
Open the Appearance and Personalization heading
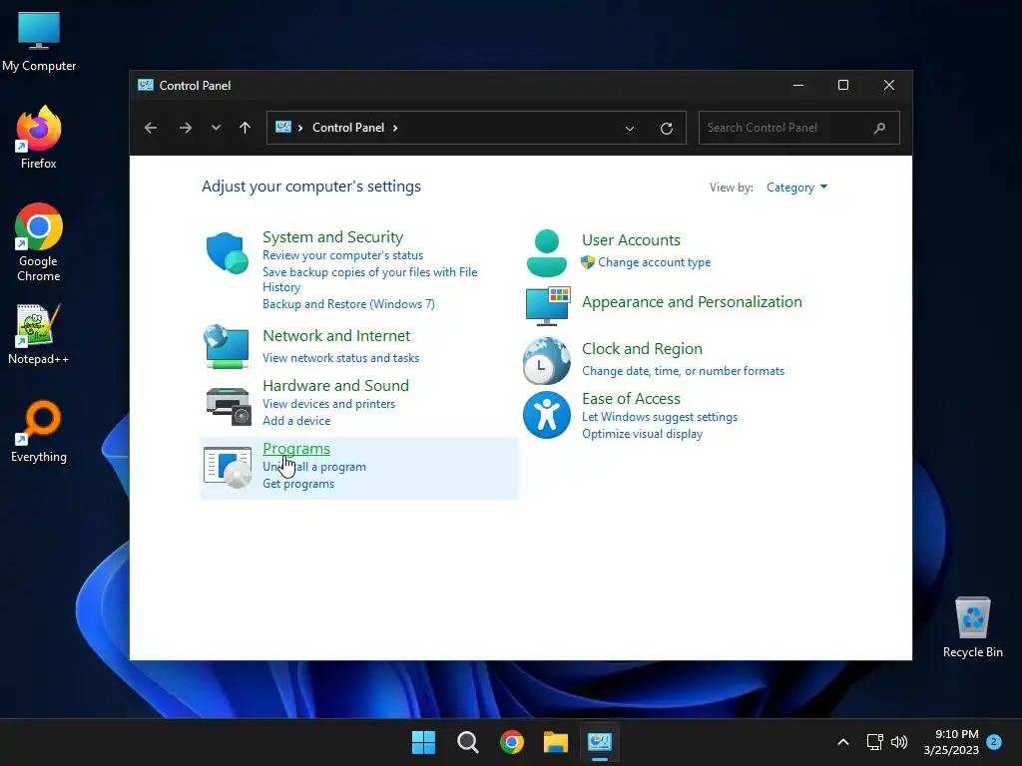692,302
